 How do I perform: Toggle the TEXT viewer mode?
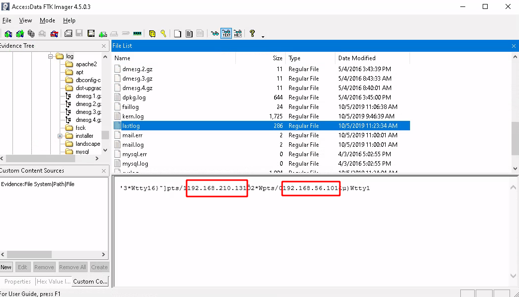[x=226, y=33]
